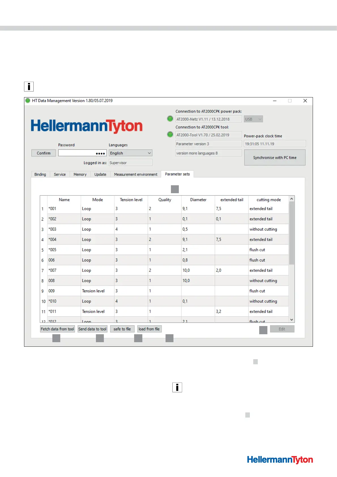Click the table scrollbar down arrow
Image resolution: width=337 pixels, height=477 pixels.
tap(291, 320)
